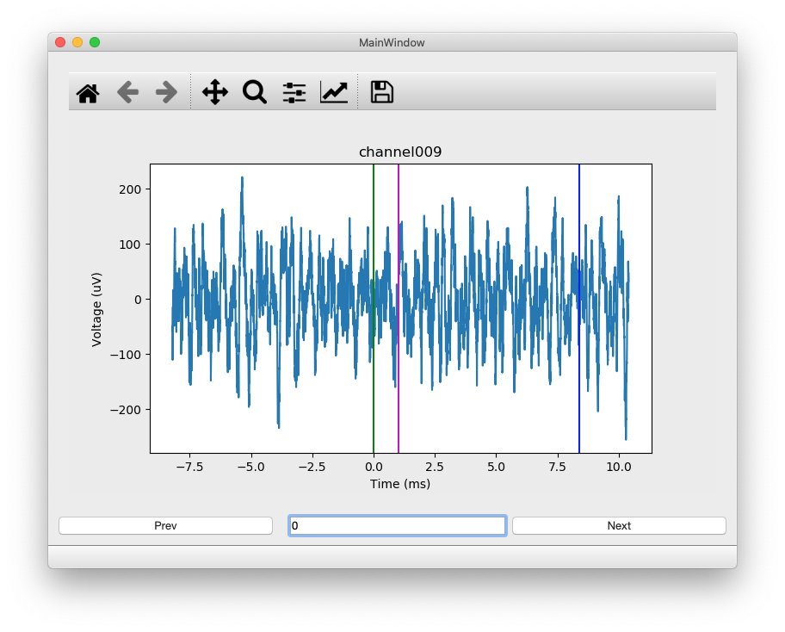This screenshot has width=785, height=632.
Task: Open Edit axis and curve parameters icon
Action: [x=334, y=93]
